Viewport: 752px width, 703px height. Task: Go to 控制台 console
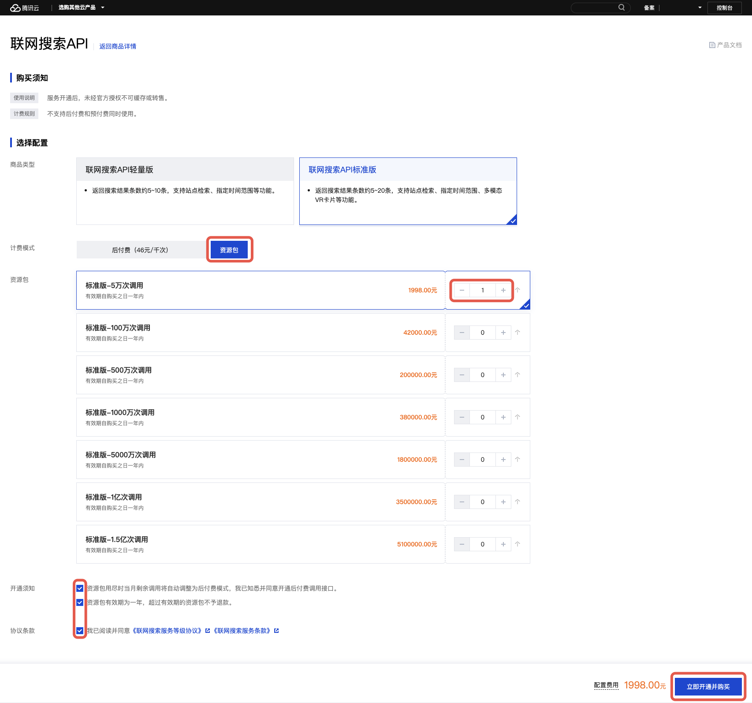click(x=724, y=8)
